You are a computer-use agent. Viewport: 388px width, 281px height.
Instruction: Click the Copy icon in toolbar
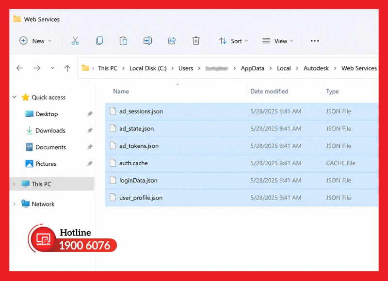point(99,41)
